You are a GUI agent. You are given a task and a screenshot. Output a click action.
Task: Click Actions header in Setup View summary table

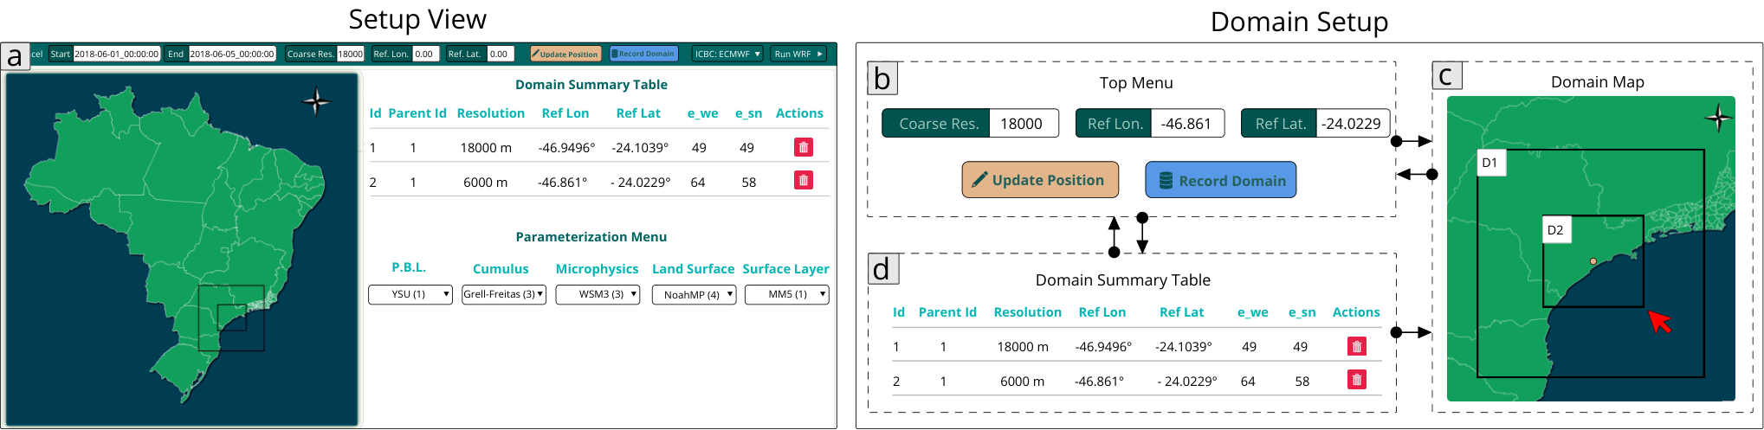(799, 113)
